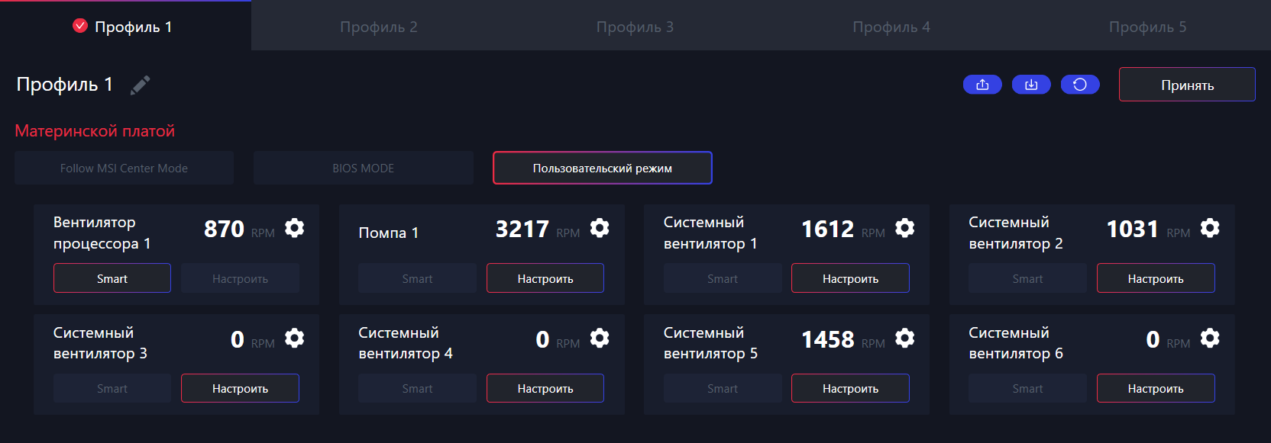
Task: Select Пользовательский режим mode
Action: pyautogui.click(x=602, y=168)
